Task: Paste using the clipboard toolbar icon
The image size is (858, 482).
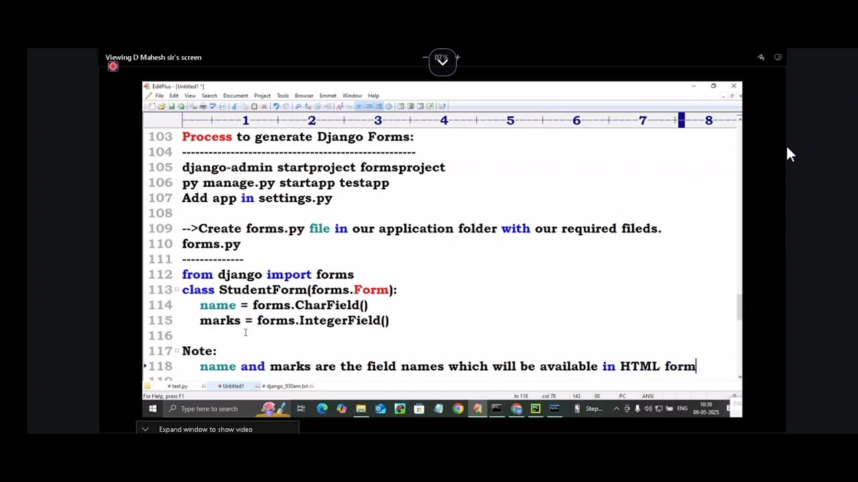Action: point(255,106)
